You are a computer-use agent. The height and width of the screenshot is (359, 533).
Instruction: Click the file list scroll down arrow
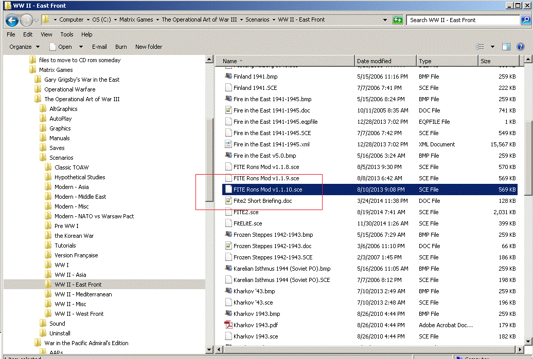pos(528,342)
